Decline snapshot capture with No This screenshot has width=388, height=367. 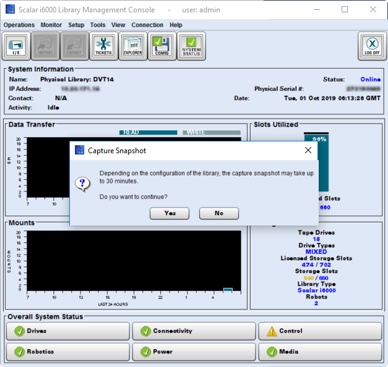pyautogui.click(x=219, y=213)
